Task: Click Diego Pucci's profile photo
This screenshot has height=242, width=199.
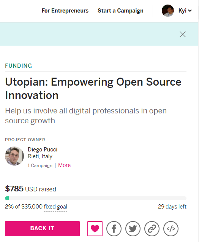Action: click(14, 156)
